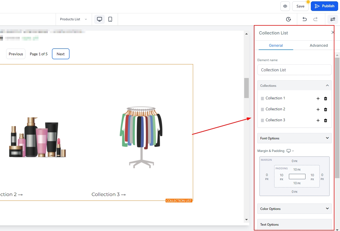Viewport: 340px width, 231px height.
Task: Click the preview eye icon
Action: (x=285, y=6)
